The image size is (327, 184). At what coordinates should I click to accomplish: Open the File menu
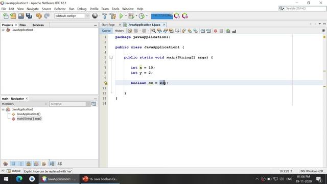(x=4, y=9)
